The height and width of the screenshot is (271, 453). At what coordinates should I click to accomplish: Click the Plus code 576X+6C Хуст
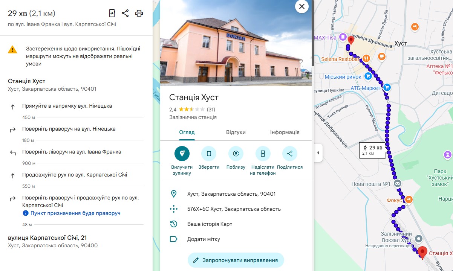pos(234,209)
